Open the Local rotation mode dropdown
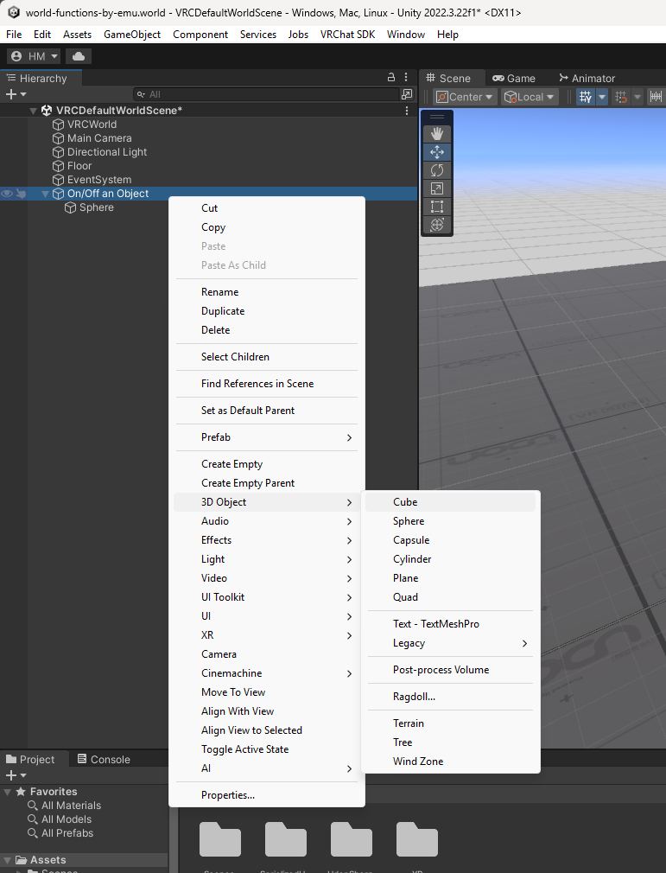The width and height of the screenshot is (666, 873). pyautogui.click(x=530, y=97)
